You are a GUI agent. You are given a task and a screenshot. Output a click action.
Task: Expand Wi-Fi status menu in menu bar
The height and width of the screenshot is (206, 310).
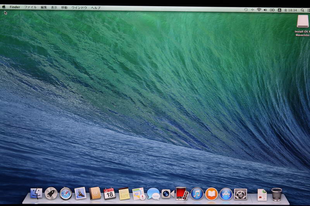tap(258, 10)
